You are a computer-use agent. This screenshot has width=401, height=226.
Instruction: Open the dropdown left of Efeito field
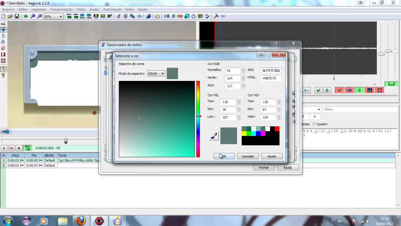[319, 110]
